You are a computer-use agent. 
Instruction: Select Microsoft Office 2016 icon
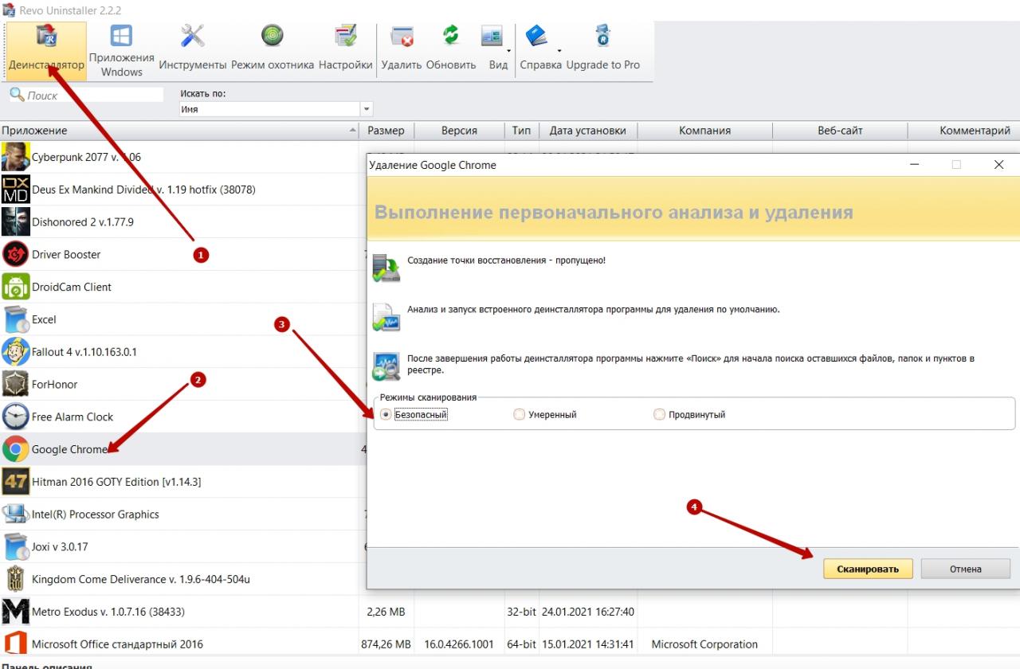(x=16, y=644)
